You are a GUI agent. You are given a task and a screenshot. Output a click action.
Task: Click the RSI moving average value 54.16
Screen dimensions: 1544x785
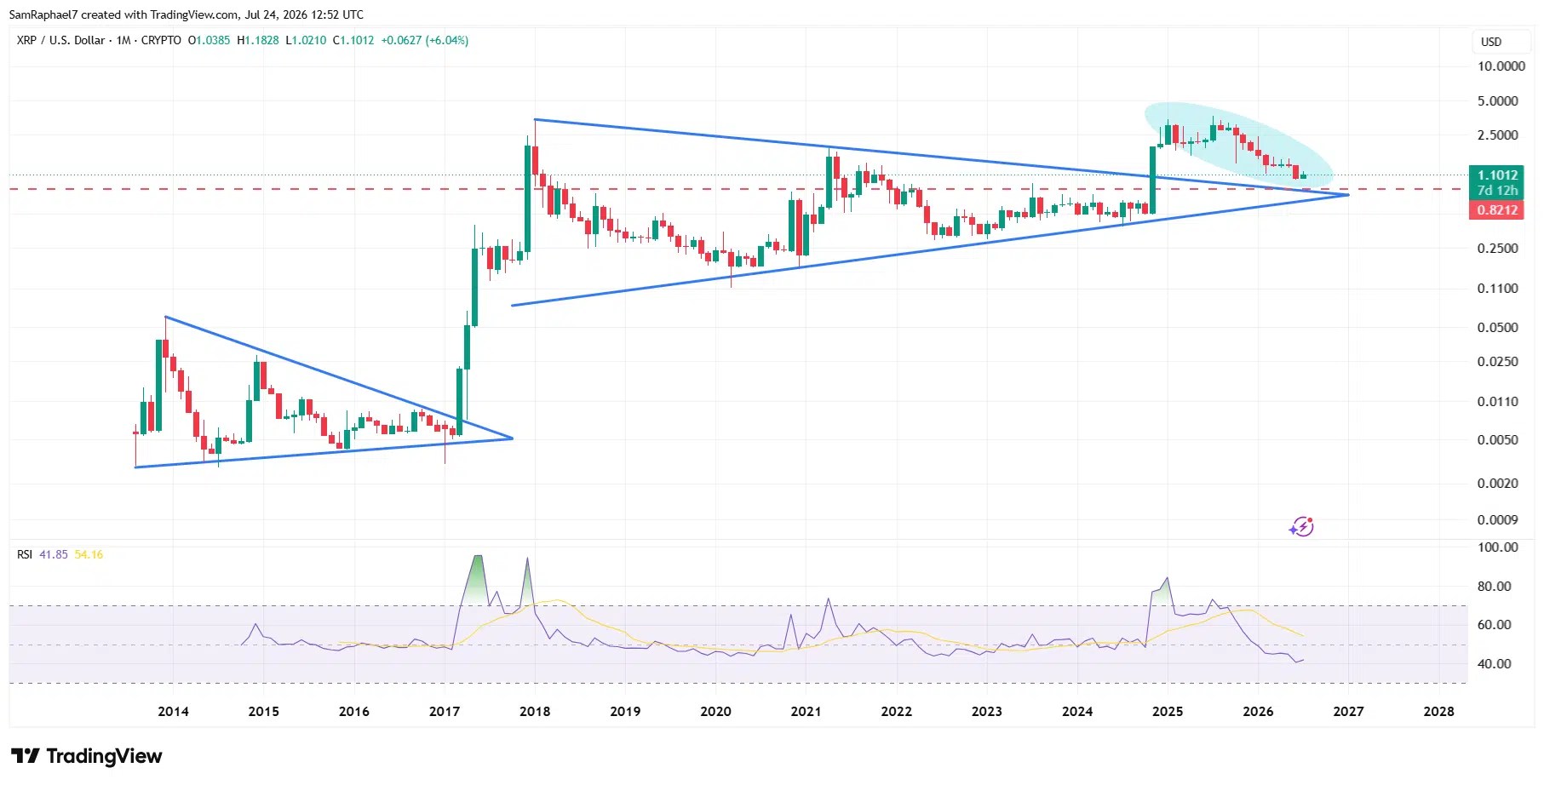point(89,554)
